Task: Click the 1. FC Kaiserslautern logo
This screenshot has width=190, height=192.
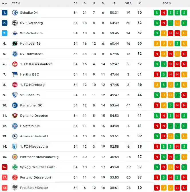Action: [15, 64]
